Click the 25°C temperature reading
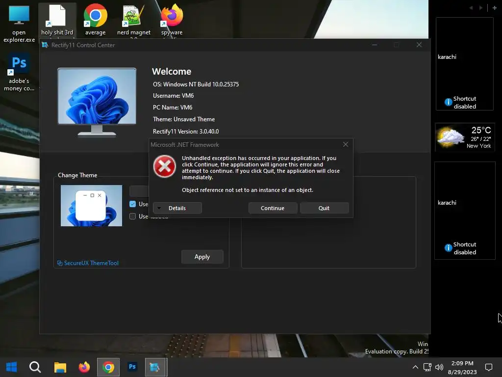This screenshot has height=377, width=502. click(x=481, y=130)
